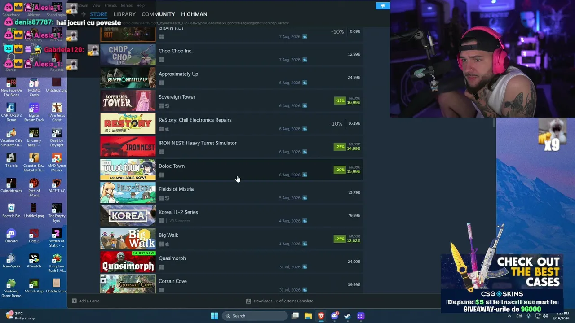Go to the STORE tab
The image size is (575, 323).
click(x=99, y=14)
